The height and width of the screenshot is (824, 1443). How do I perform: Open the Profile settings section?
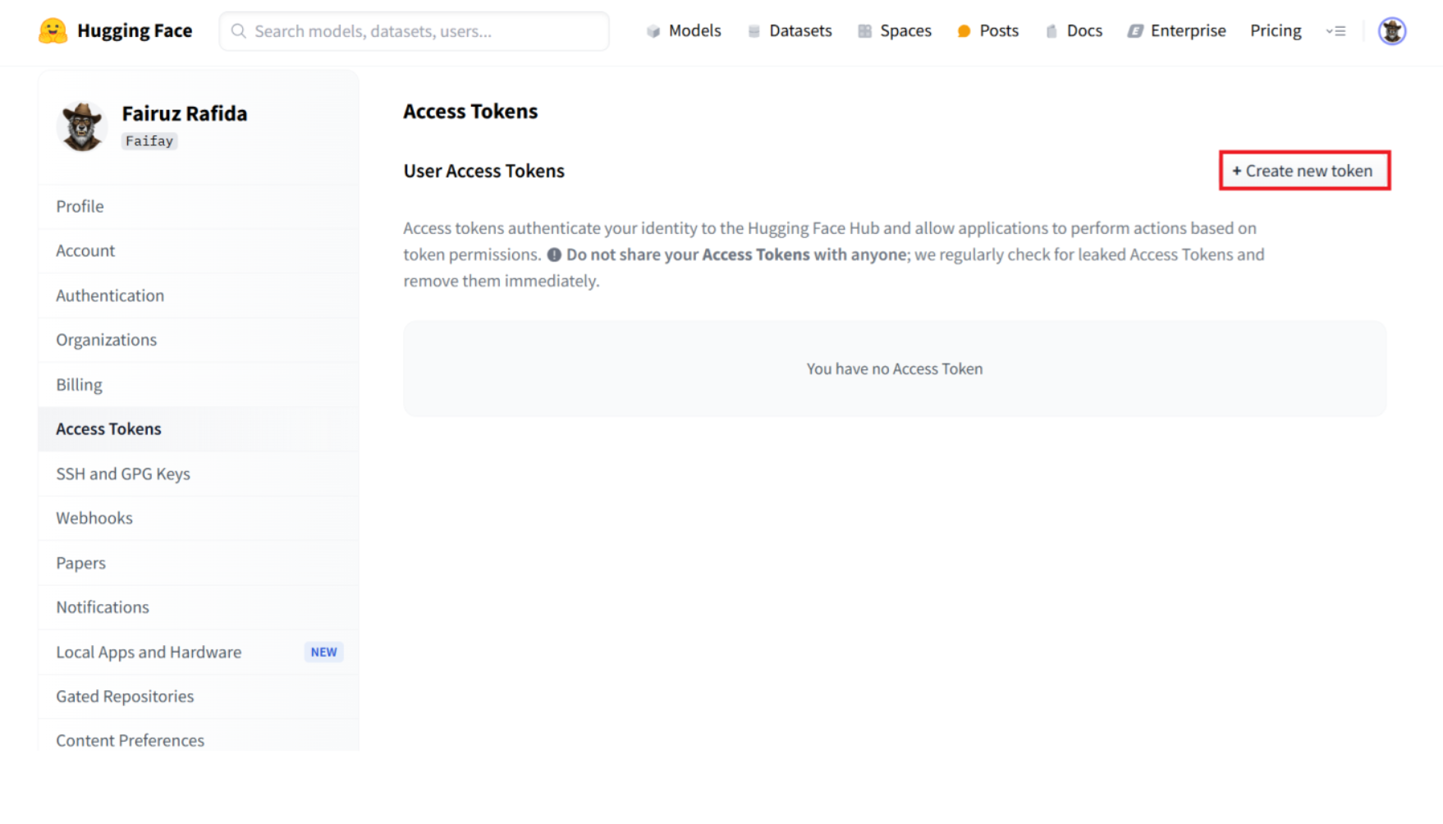(x=80, y=207)
